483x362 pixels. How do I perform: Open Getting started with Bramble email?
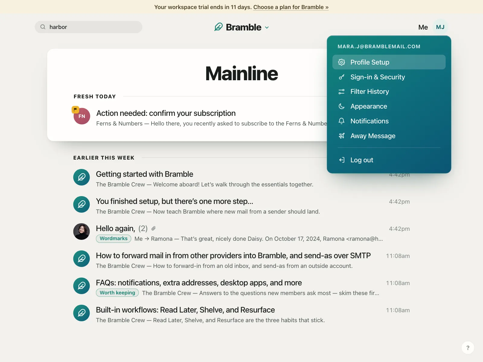144,174
